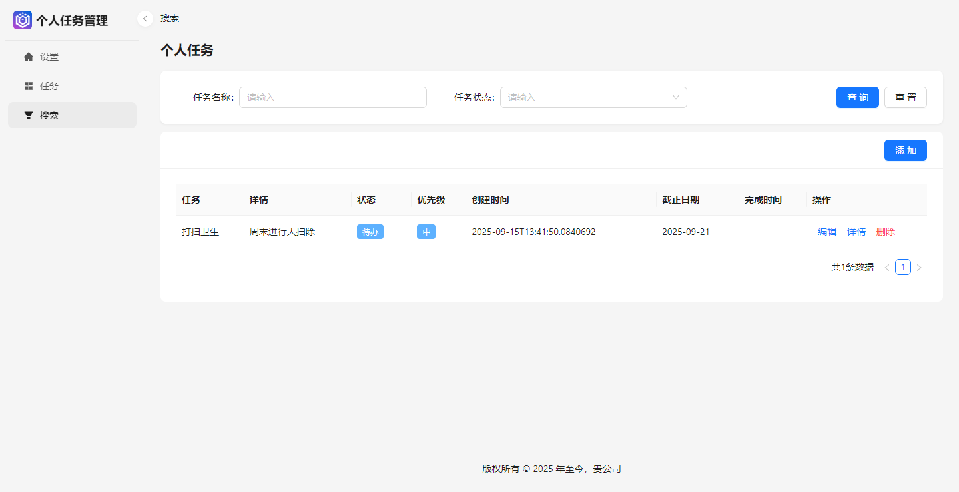The width and height of the screenshot is (959, 492).
Task: Click the 中 priority badge
Action: pos(426,232)
